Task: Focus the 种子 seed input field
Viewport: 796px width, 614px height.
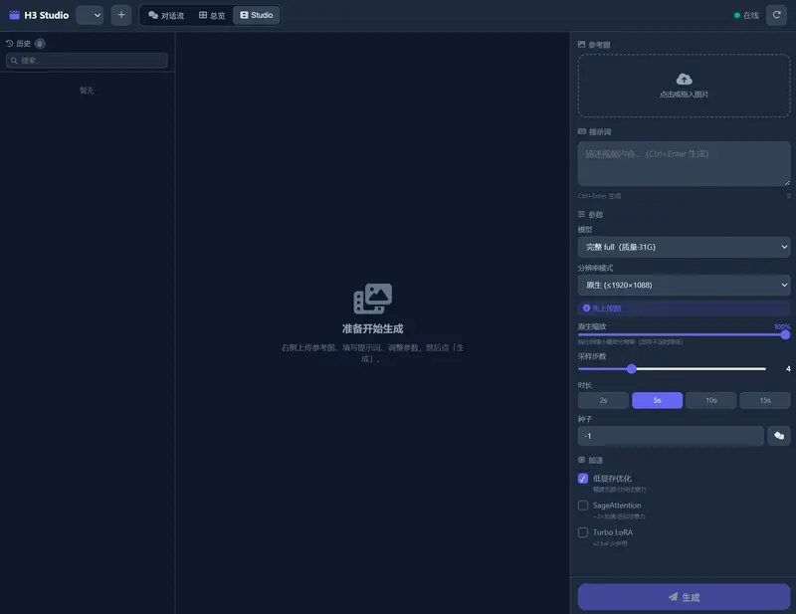Action: [x=671, y=436]
